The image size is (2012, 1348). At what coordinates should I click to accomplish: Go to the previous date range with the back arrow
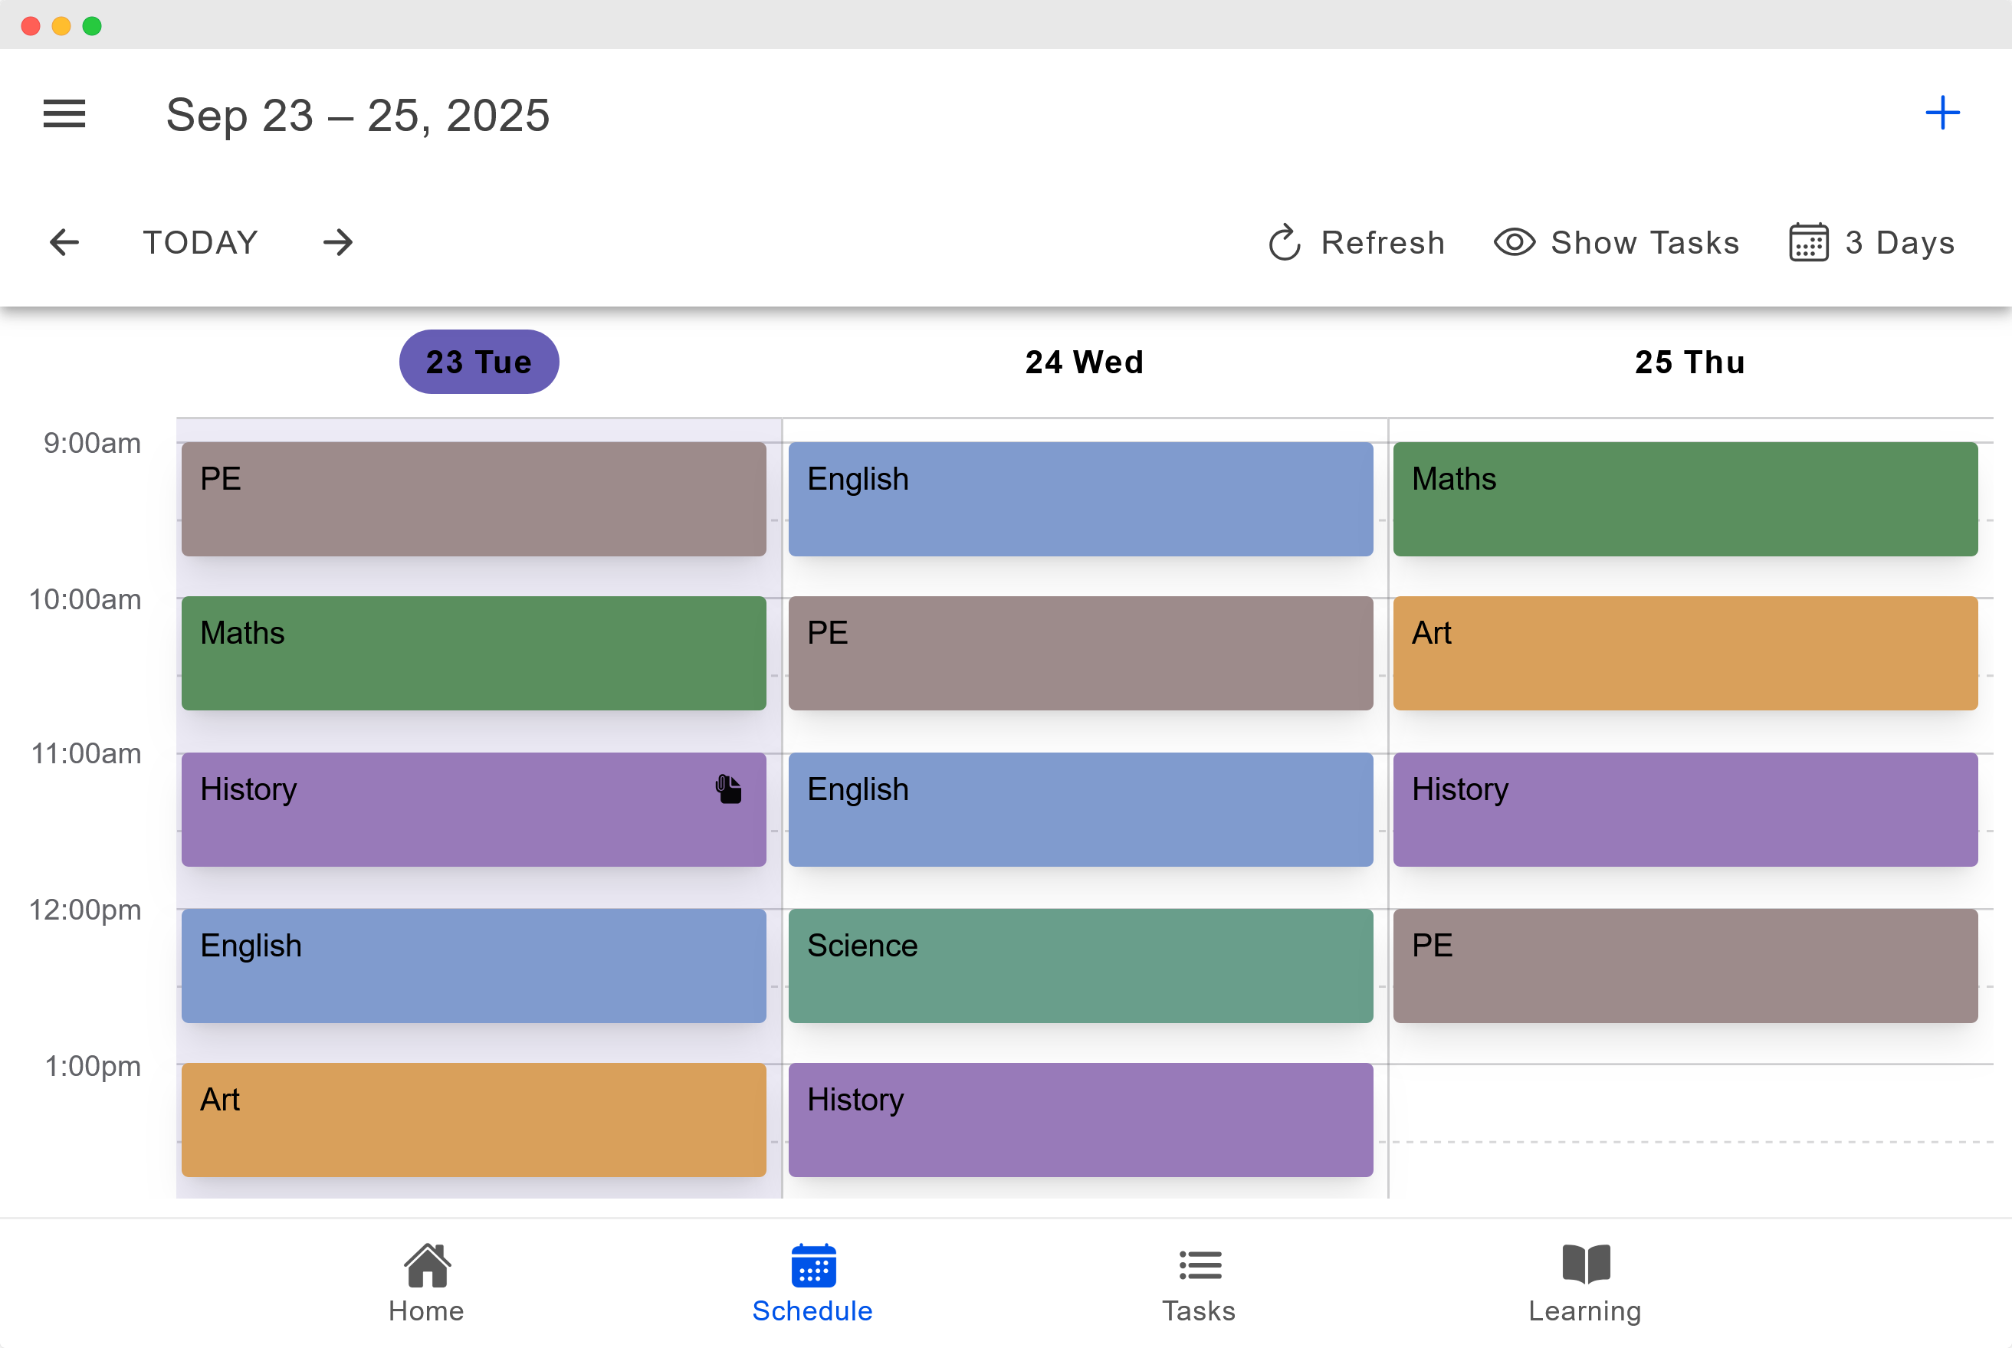64,242
